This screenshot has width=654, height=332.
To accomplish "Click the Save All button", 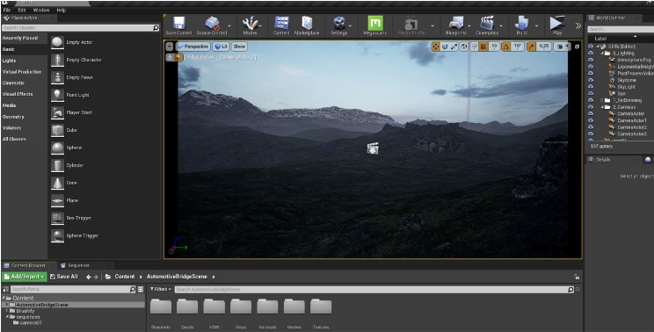I will click(x=64, y=277).
